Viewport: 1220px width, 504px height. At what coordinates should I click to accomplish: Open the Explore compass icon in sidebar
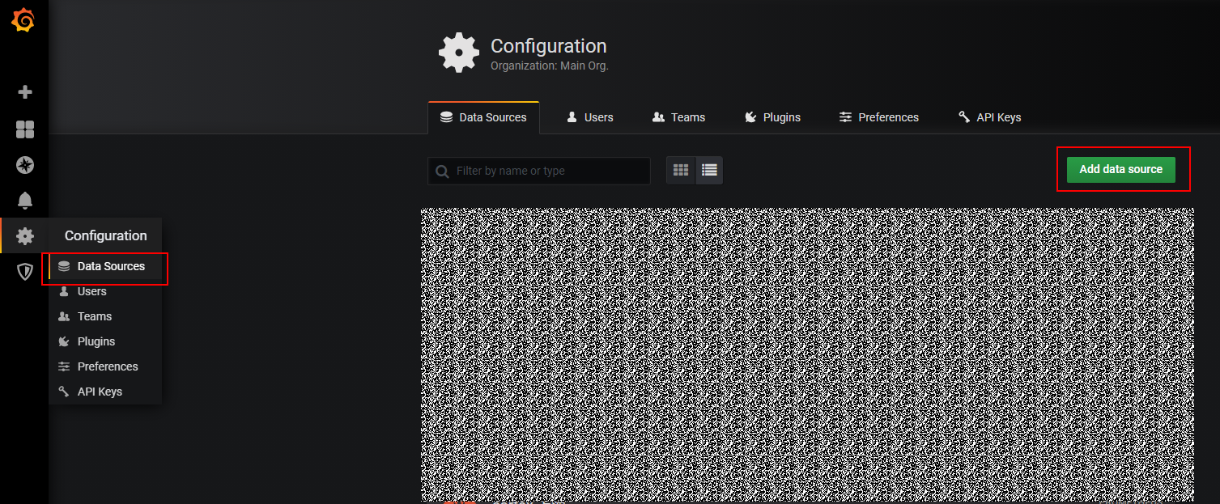point(25,165)
